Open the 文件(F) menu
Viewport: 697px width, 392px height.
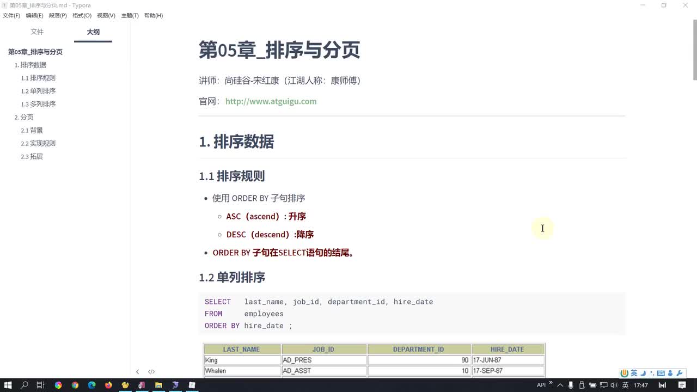[11, 16]
